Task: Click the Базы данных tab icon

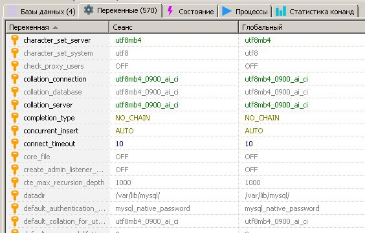Action: [12, 12]
